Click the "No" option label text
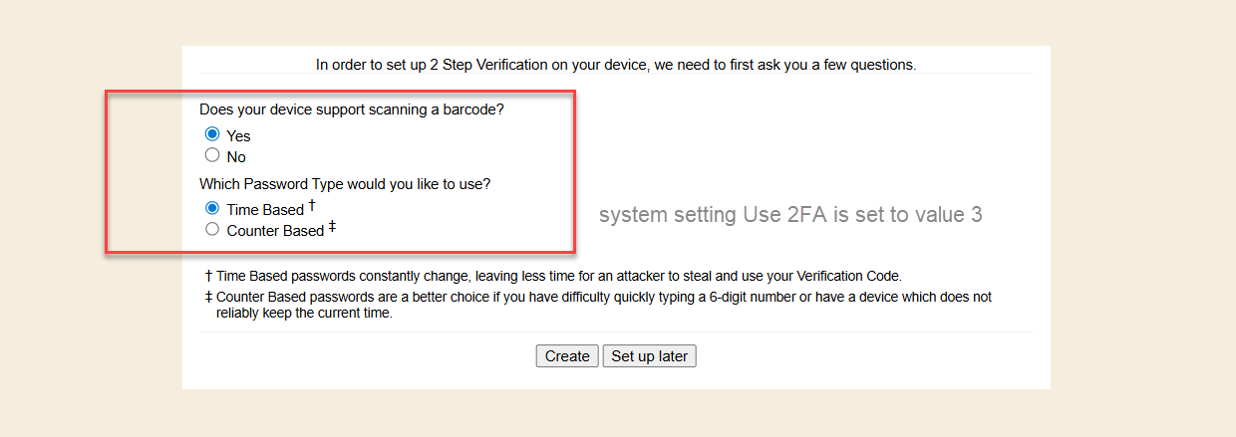 pyautogui.click(x=236, y=157)
